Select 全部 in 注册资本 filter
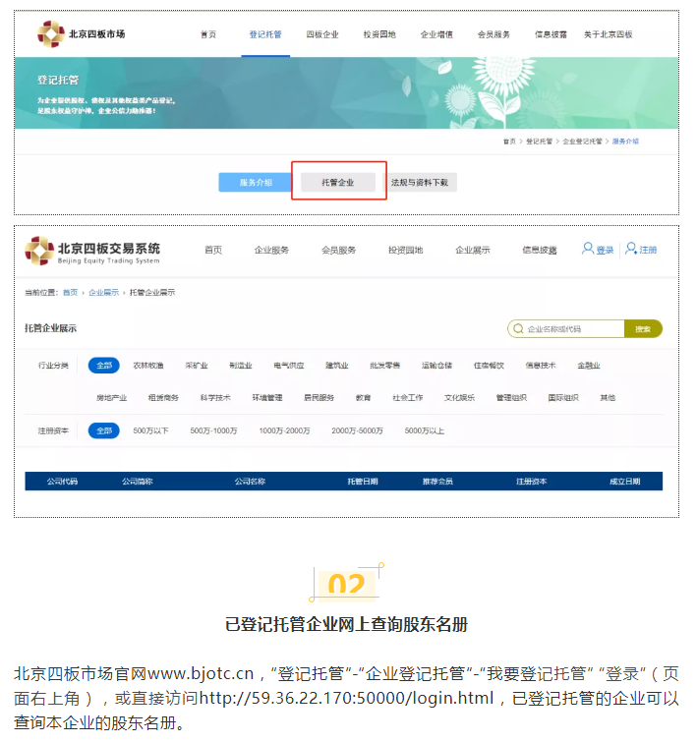The width and height of the screenshot is (697, 743). [x=104, y=430]
